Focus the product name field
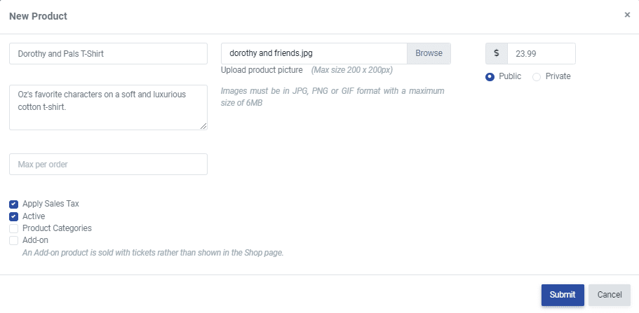The width and height of the screenshot is (639, 313). click(108, 53)
